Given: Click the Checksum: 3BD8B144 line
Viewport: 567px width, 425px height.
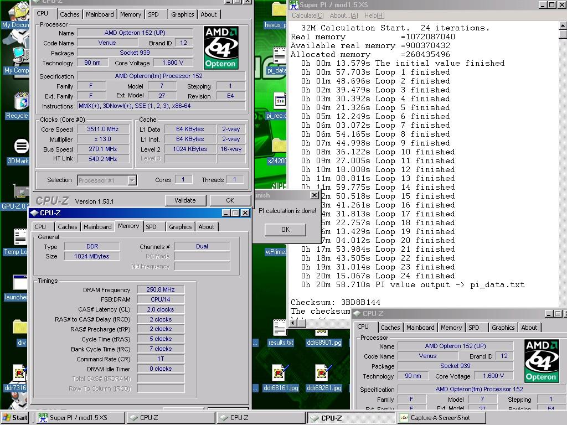Looking at the screenshot, I should click(335, 302).
